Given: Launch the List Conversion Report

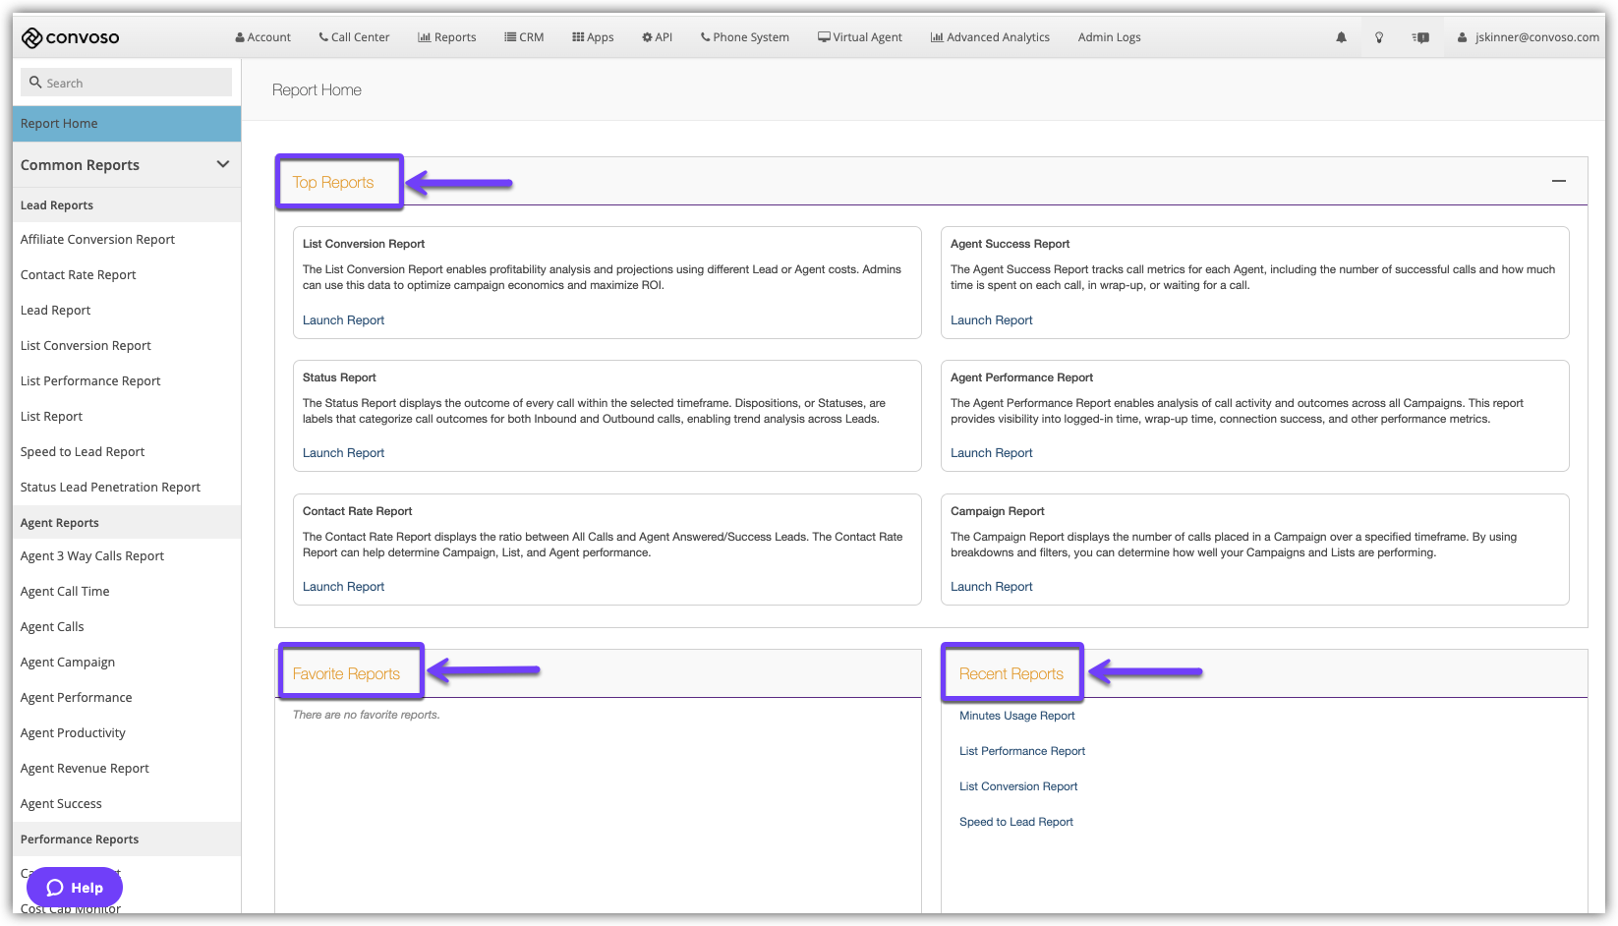Looking at the screenshot, I should (x=343, y=320).
